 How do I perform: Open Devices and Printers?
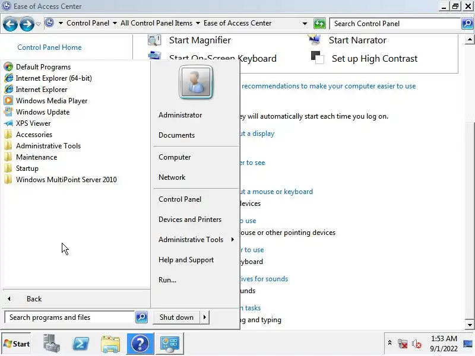190,219
